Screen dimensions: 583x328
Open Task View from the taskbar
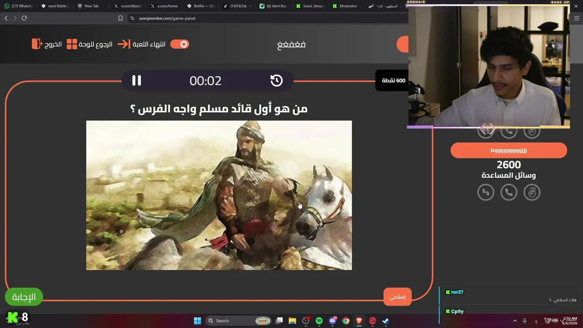pyautogui.click(x=279, y=321)
